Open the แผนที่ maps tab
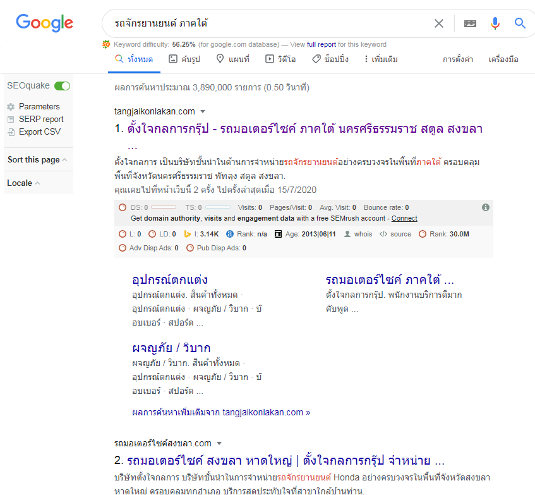The width and height of the screenshot is (535, 495). click(x=232, y=59)
